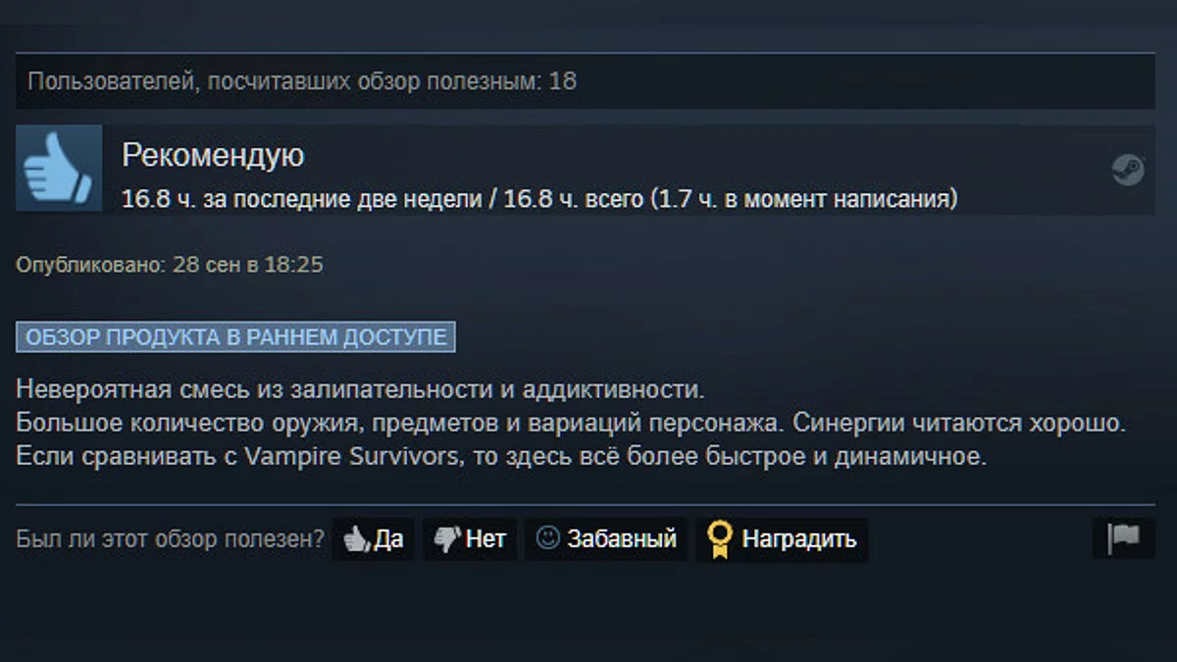Viewport: 1177px width, 662px height.
Task: Give an award via Наградить
Action: [782, 539]
